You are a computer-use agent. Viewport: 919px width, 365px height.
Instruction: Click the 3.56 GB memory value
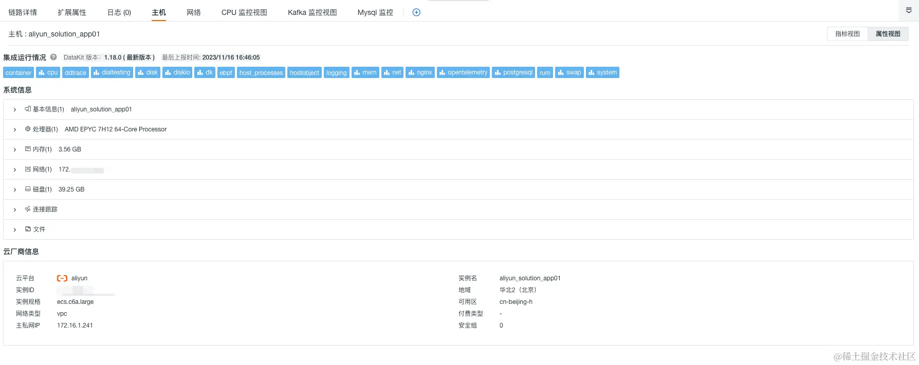(x=70, y=149)
